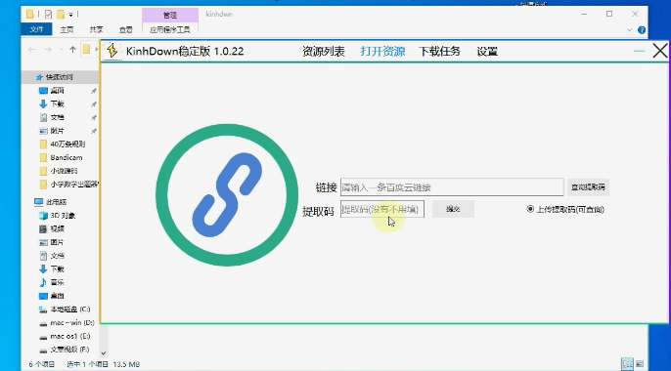
Task: Click the 管理 contextual tab header
Action: [170, 15]
